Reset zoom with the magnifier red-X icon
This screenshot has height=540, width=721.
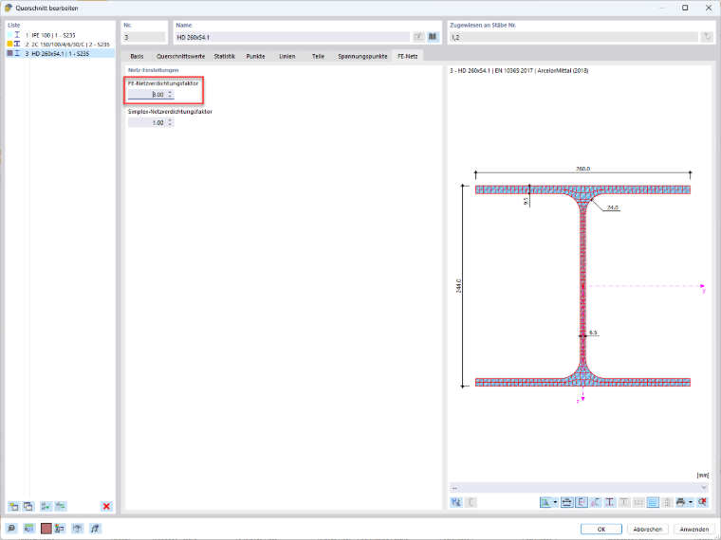(x=702, y=502)
